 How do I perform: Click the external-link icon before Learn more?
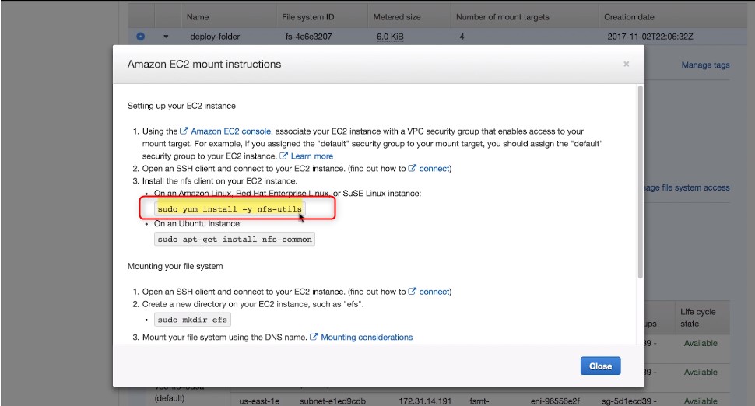point(283,156)
